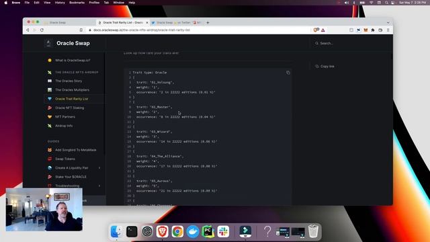
Task: Open the File menu
Action: point(27,3)
